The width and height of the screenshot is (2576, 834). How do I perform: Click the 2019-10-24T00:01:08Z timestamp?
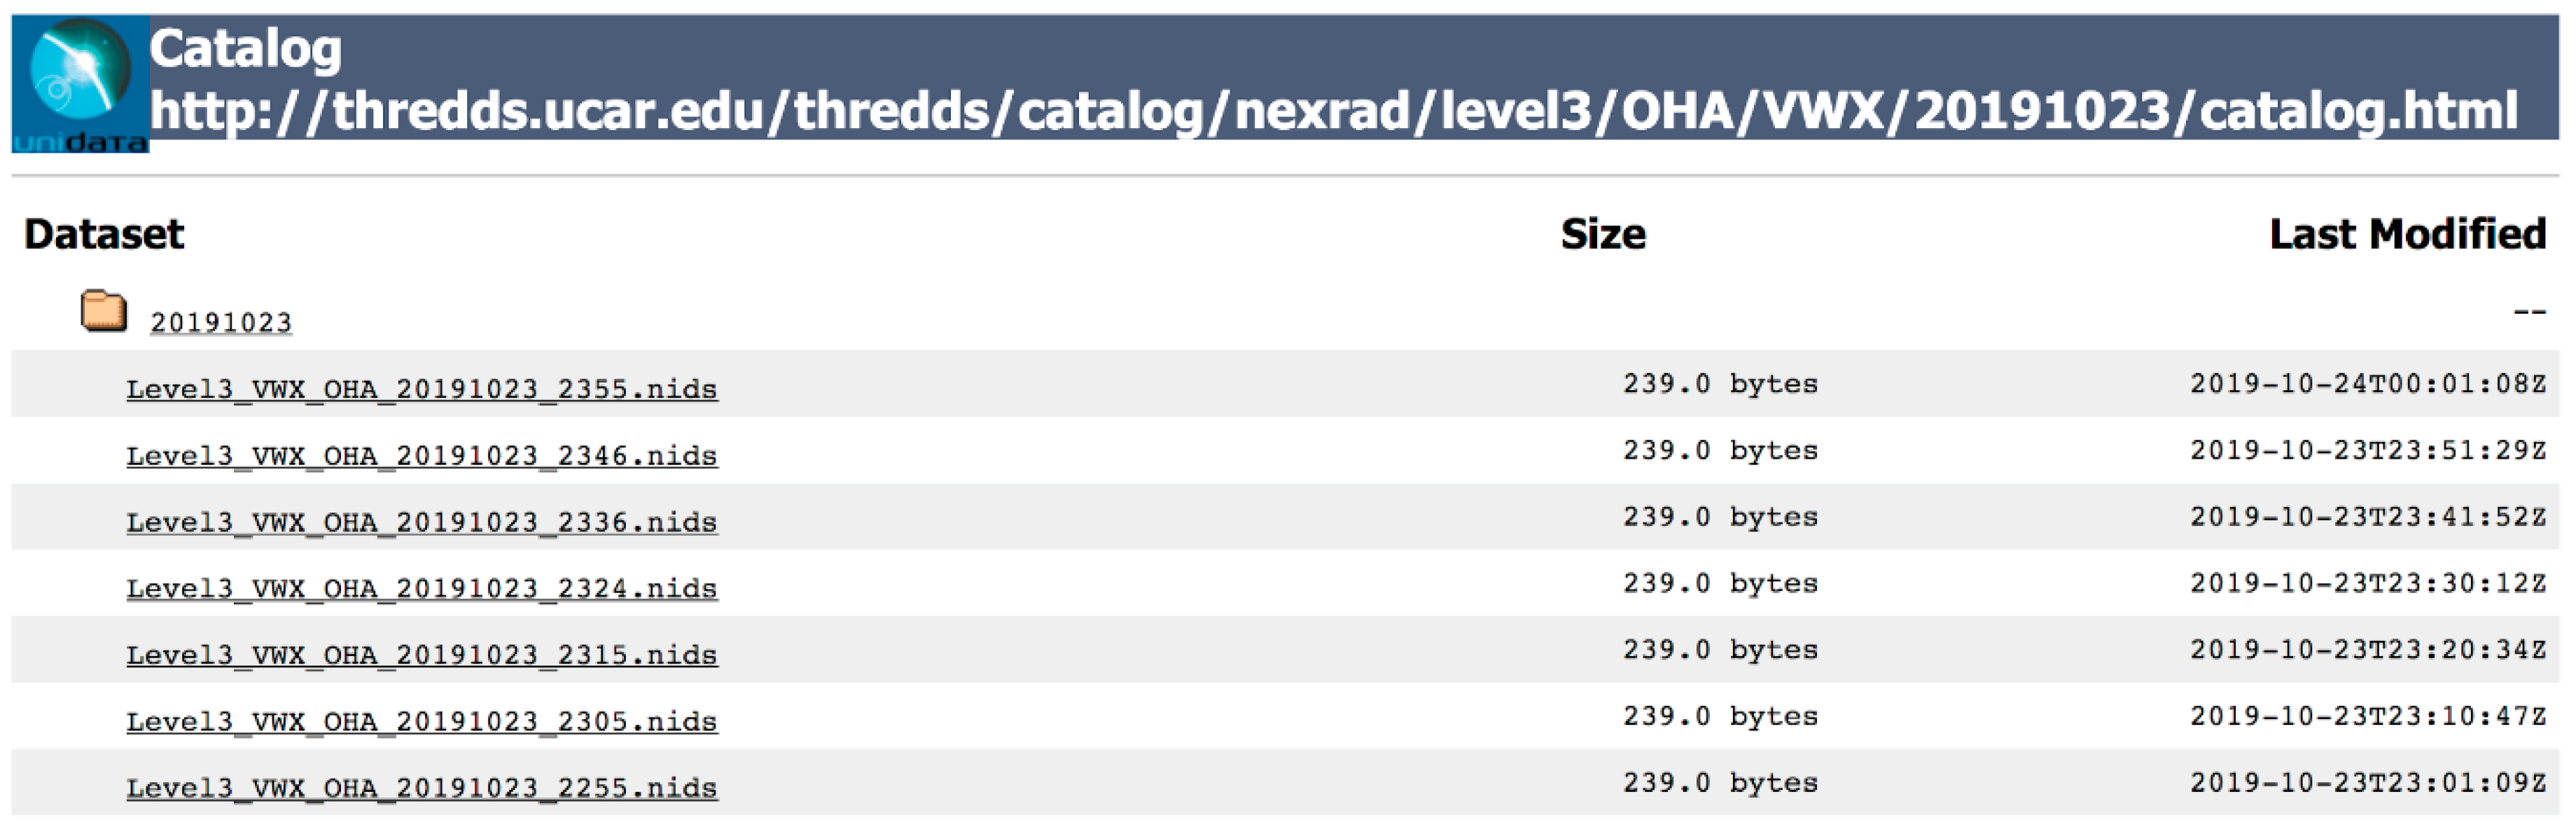(x=2367, y=384)
